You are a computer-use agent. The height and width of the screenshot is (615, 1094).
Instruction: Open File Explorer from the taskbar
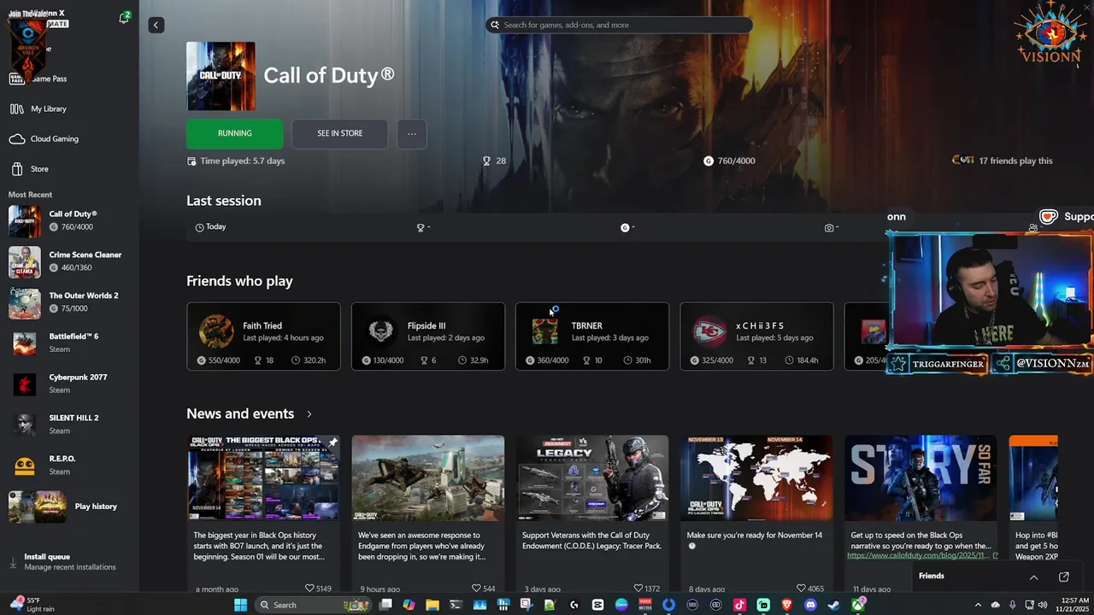[x=432, y=605]
